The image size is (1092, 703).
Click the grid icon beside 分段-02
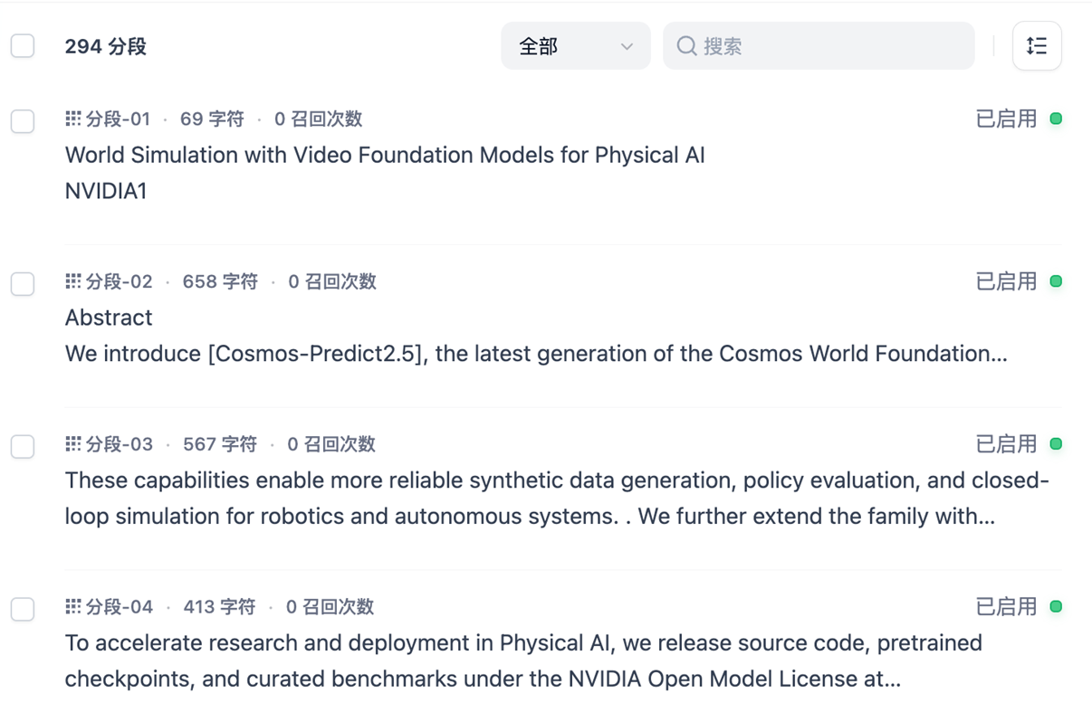coord(73,281)
